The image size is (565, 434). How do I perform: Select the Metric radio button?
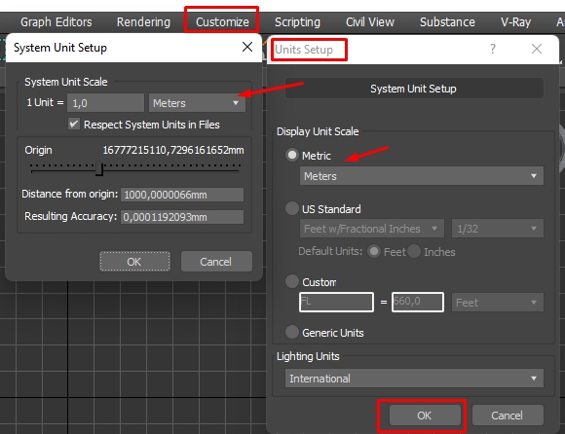tap(292, 155)
